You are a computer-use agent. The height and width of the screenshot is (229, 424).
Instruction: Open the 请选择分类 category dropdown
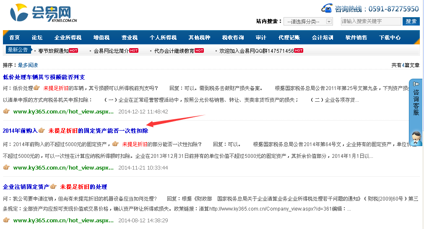[308, 22]
